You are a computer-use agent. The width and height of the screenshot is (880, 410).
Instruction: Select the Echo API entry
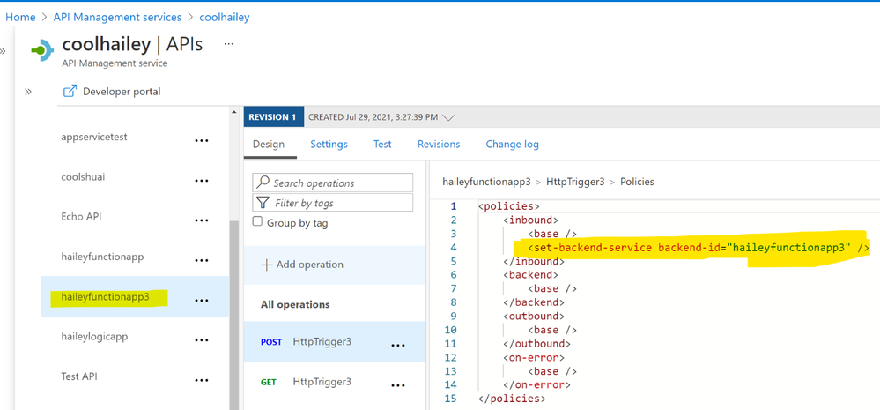click(81, 216)
